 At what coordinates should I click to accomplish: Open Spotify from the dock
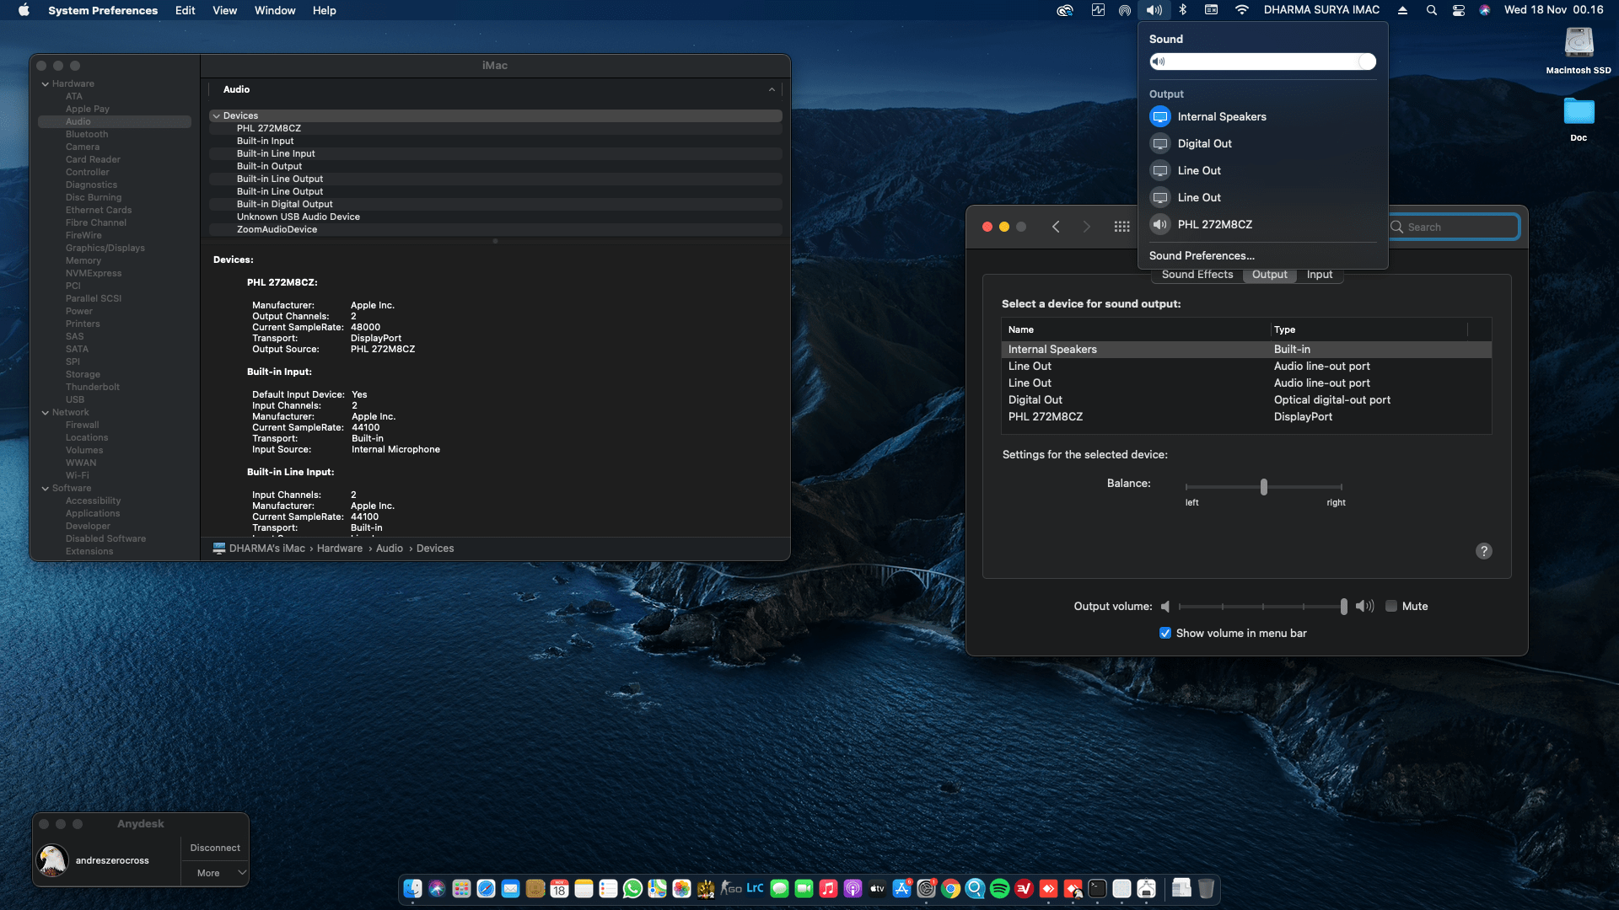coord(999,889)
